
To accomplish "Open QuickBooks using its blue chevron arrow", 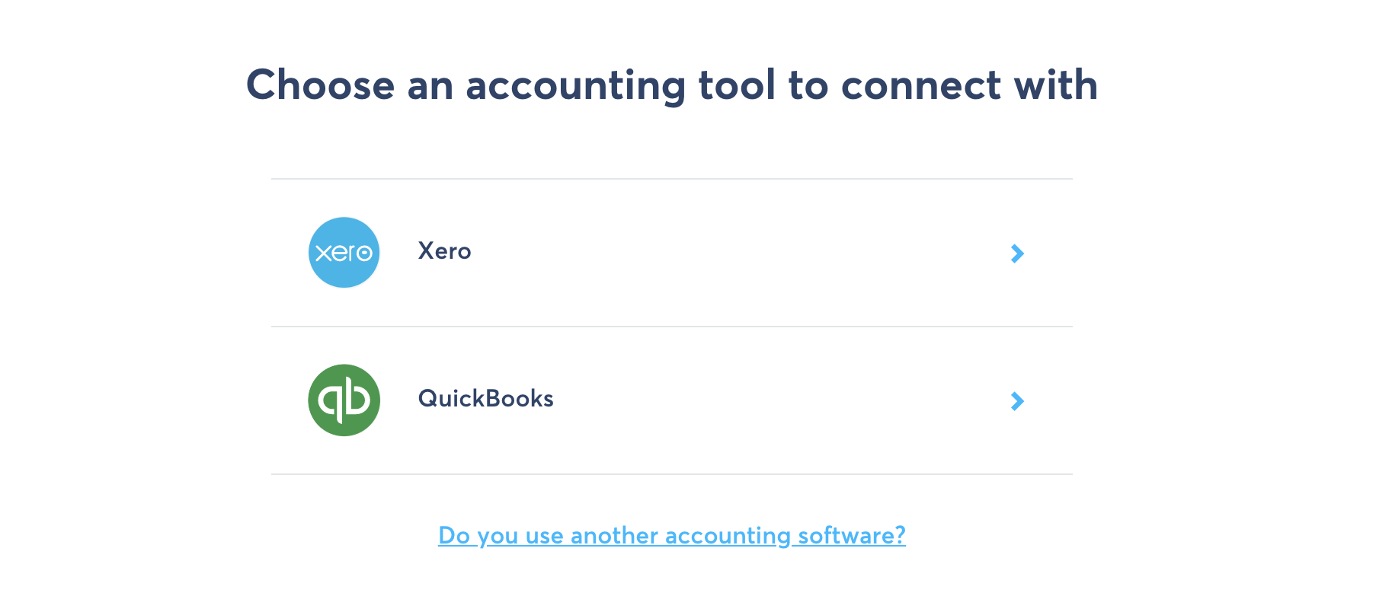I will click(1017, 401).
